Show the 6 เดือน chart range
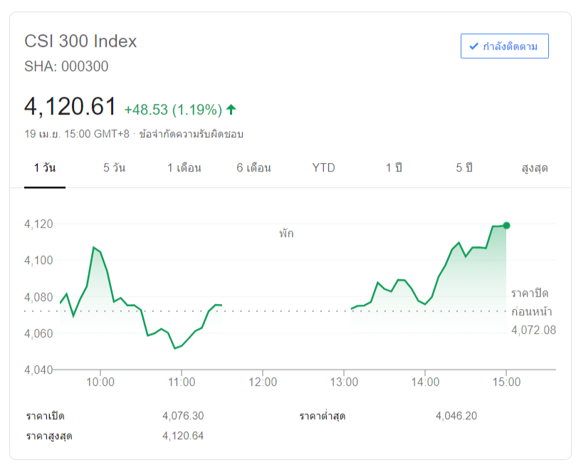The image size is (581, 472). coord(254,168)
